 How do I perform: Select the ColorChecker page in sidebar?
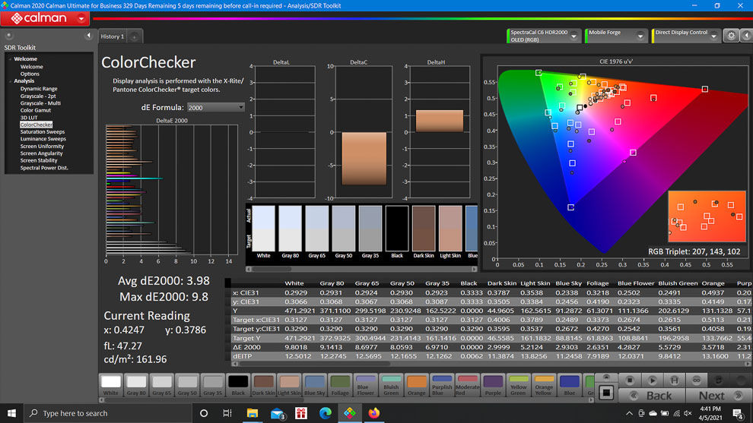36,125
